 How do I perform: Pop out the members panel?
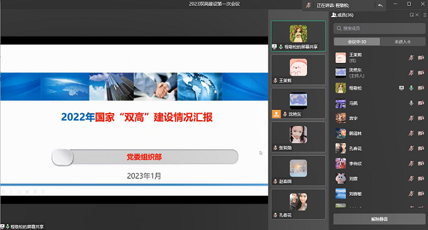click(411, 15)
